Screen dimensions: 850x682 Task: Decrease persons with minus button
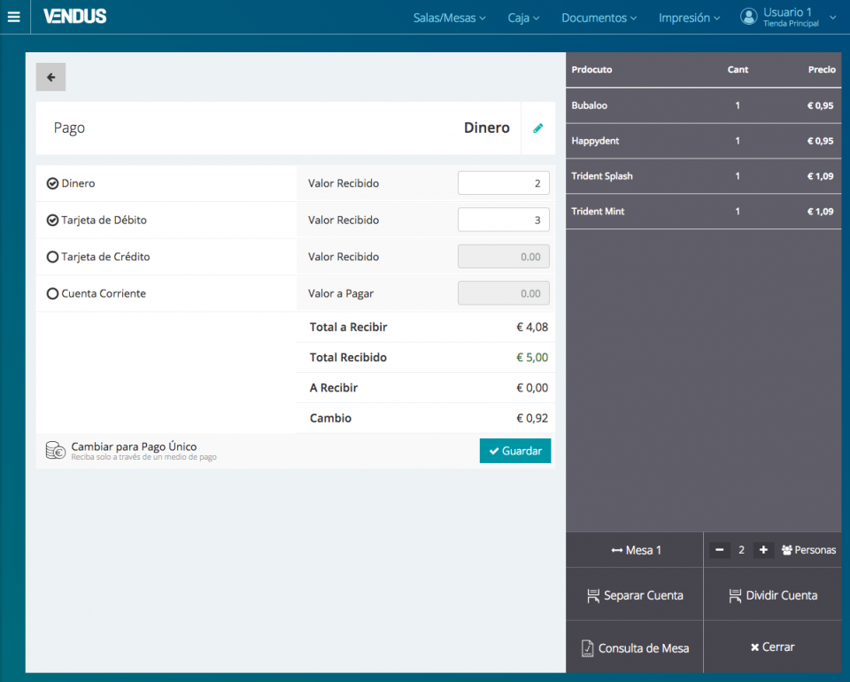[x=720, y=550]
